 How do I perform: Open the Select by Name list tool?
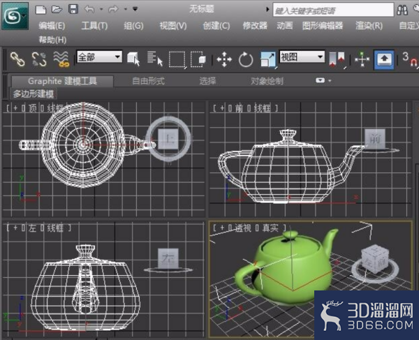tap(155, 59)
